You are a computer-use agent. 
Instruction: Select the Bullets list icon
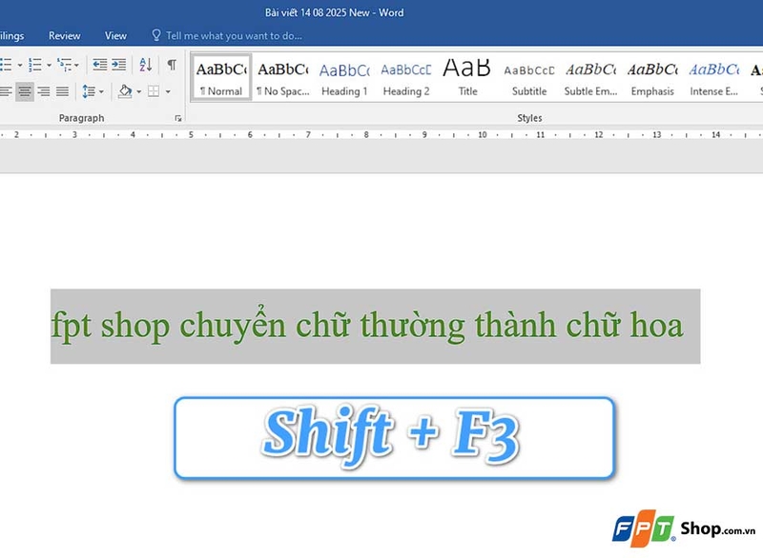tap(8, 66)
